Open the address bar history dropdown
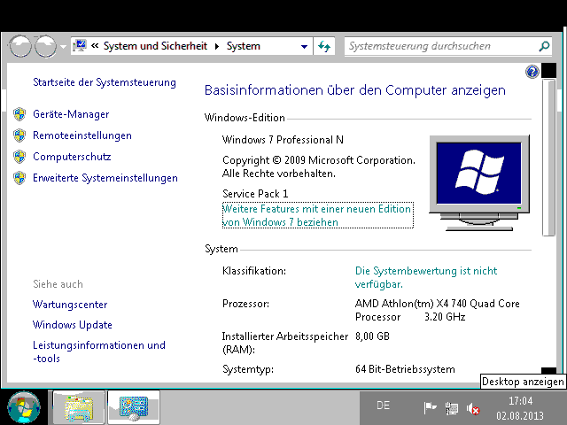 point(304,46)
